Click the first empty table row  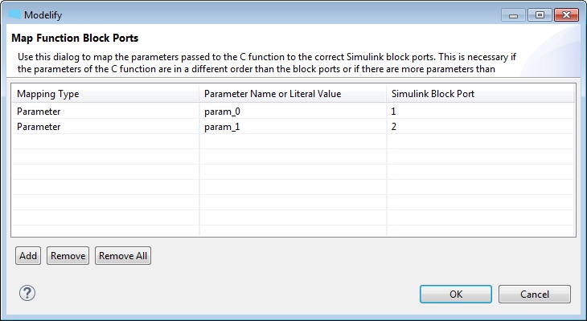click(293, 141)
